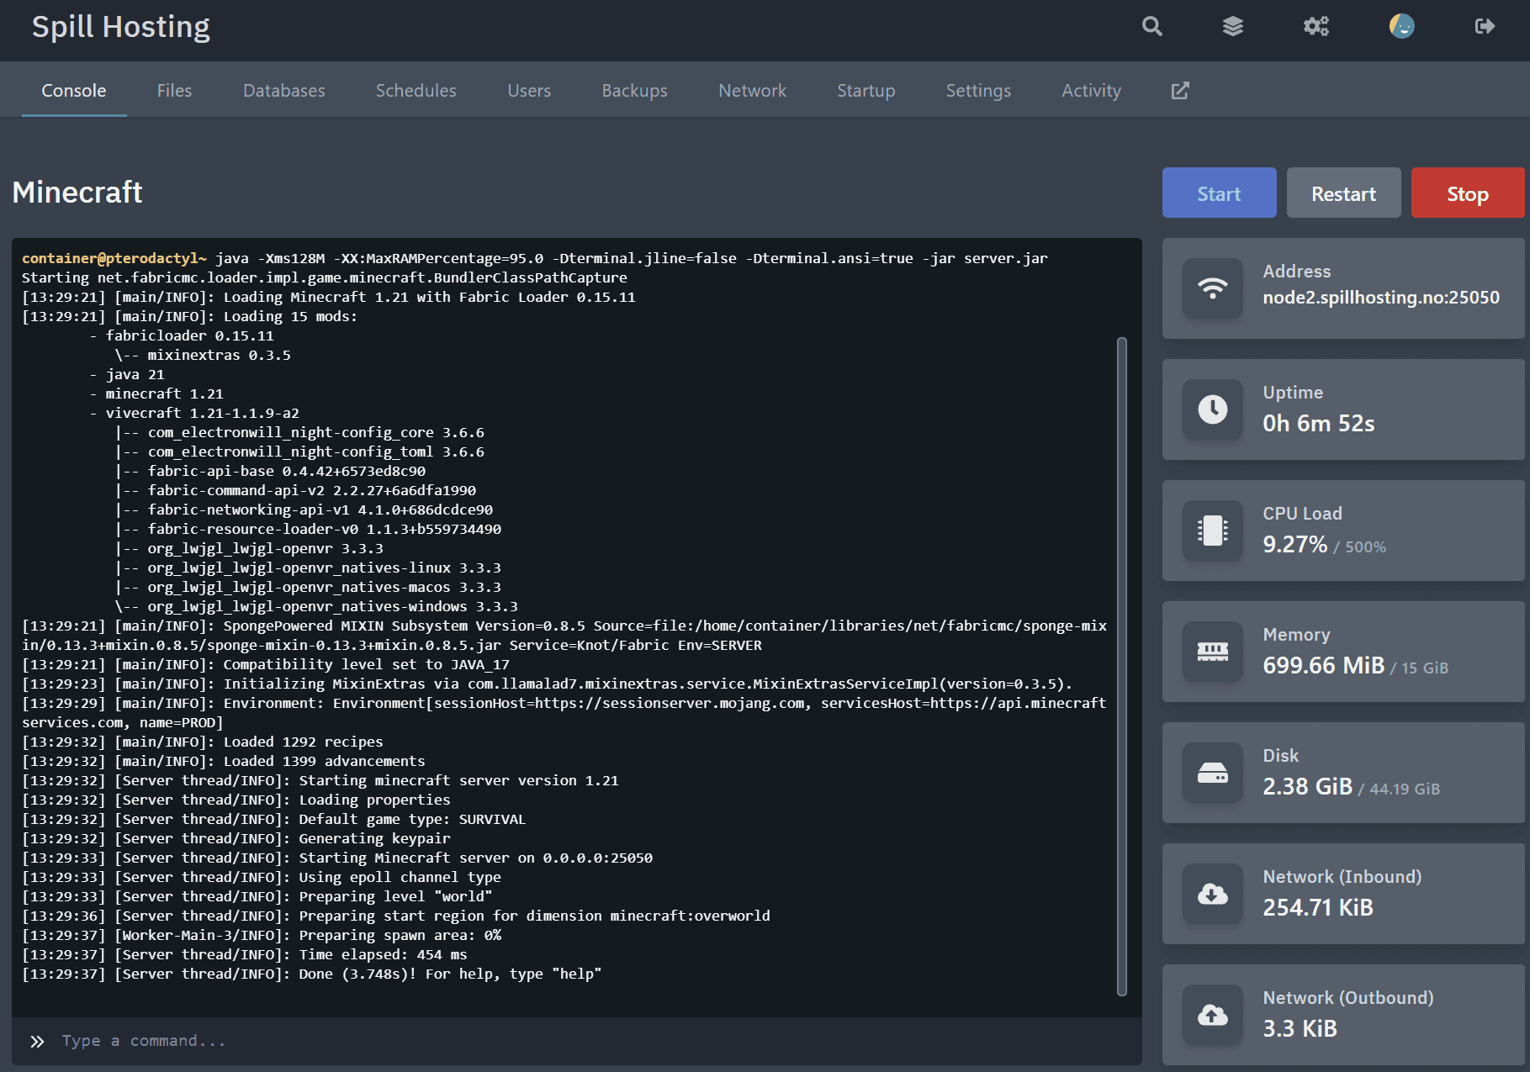
Task: Click the Uptime clock icon
Action: tap(1212, 409)
